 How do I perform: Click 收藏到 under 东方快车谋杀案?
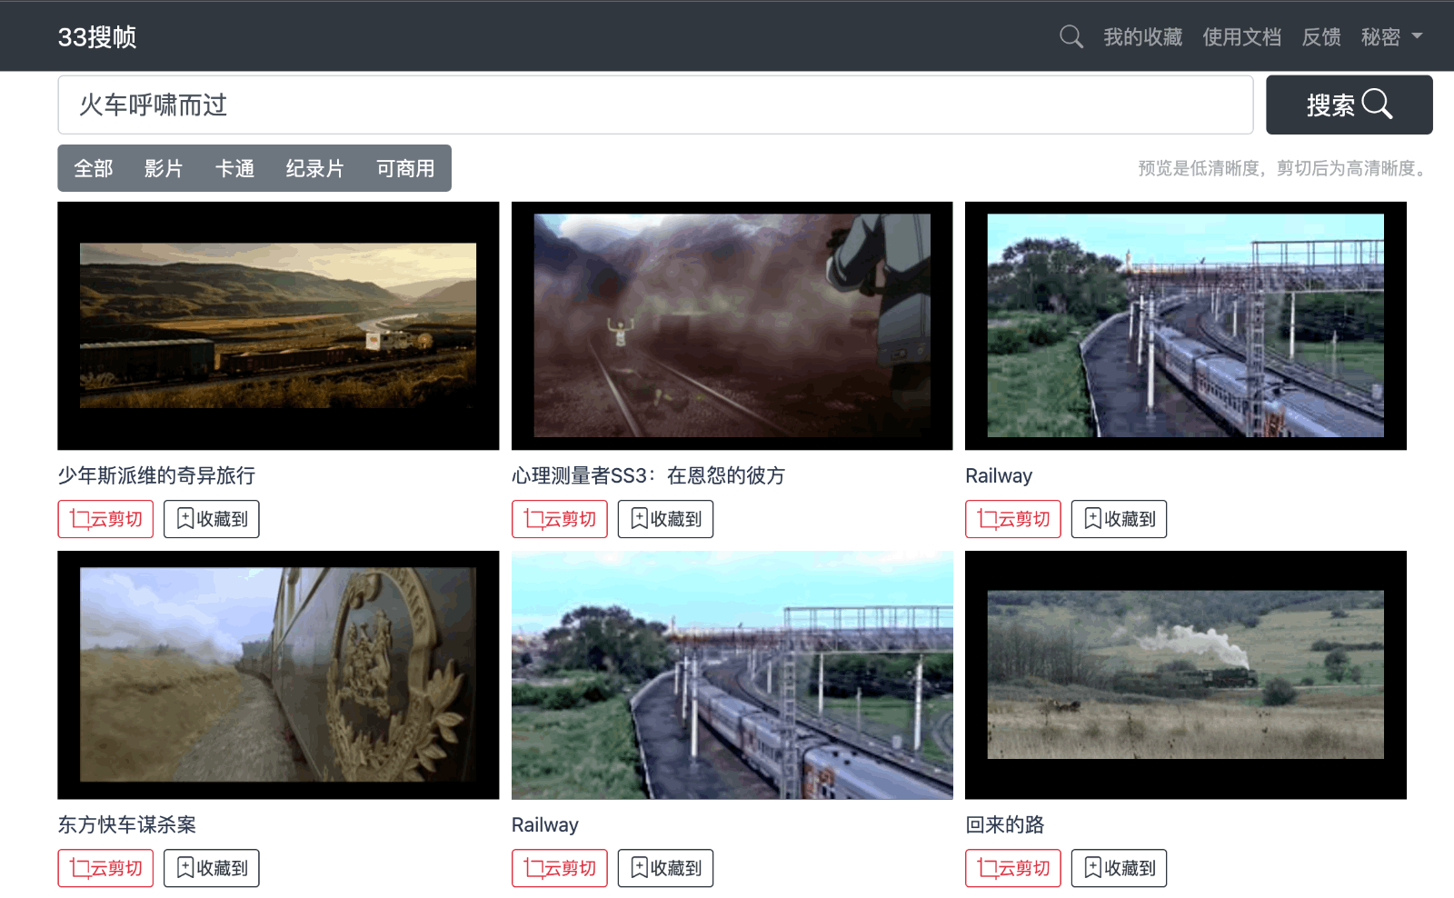coord(212,868)
